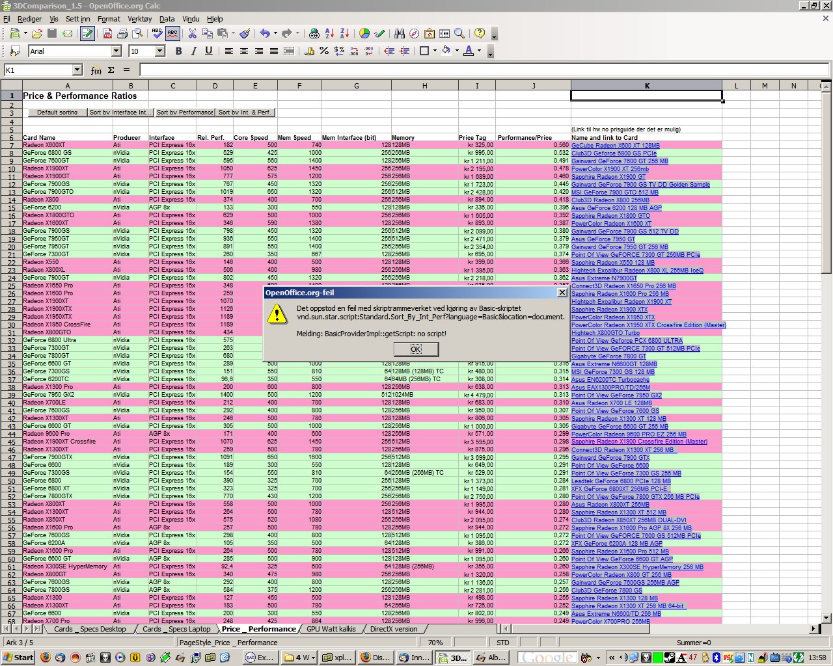This screenshot has width=833, height=666.
Task: Toggle Italic formatting
Action: click(194, 51)
